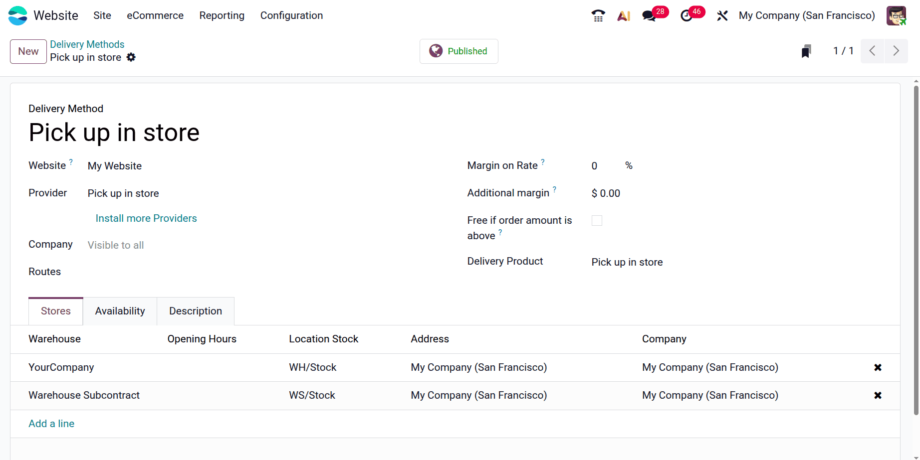
Task: Open the company switcher My Company (San Francisco)
Action: [807, 15]
